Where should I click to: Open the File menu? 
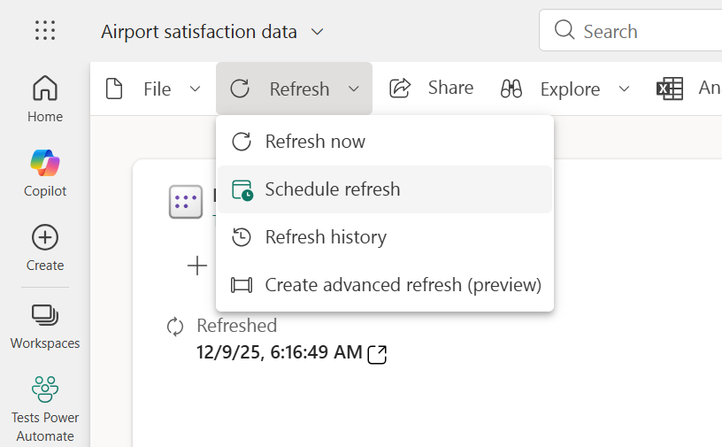tap(153, 89)
